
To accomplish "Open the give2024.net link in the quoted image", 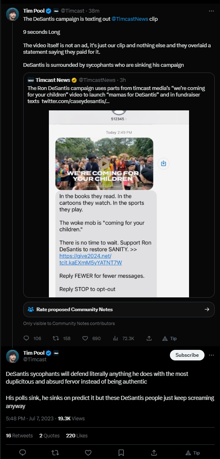I will pos(90,259).
